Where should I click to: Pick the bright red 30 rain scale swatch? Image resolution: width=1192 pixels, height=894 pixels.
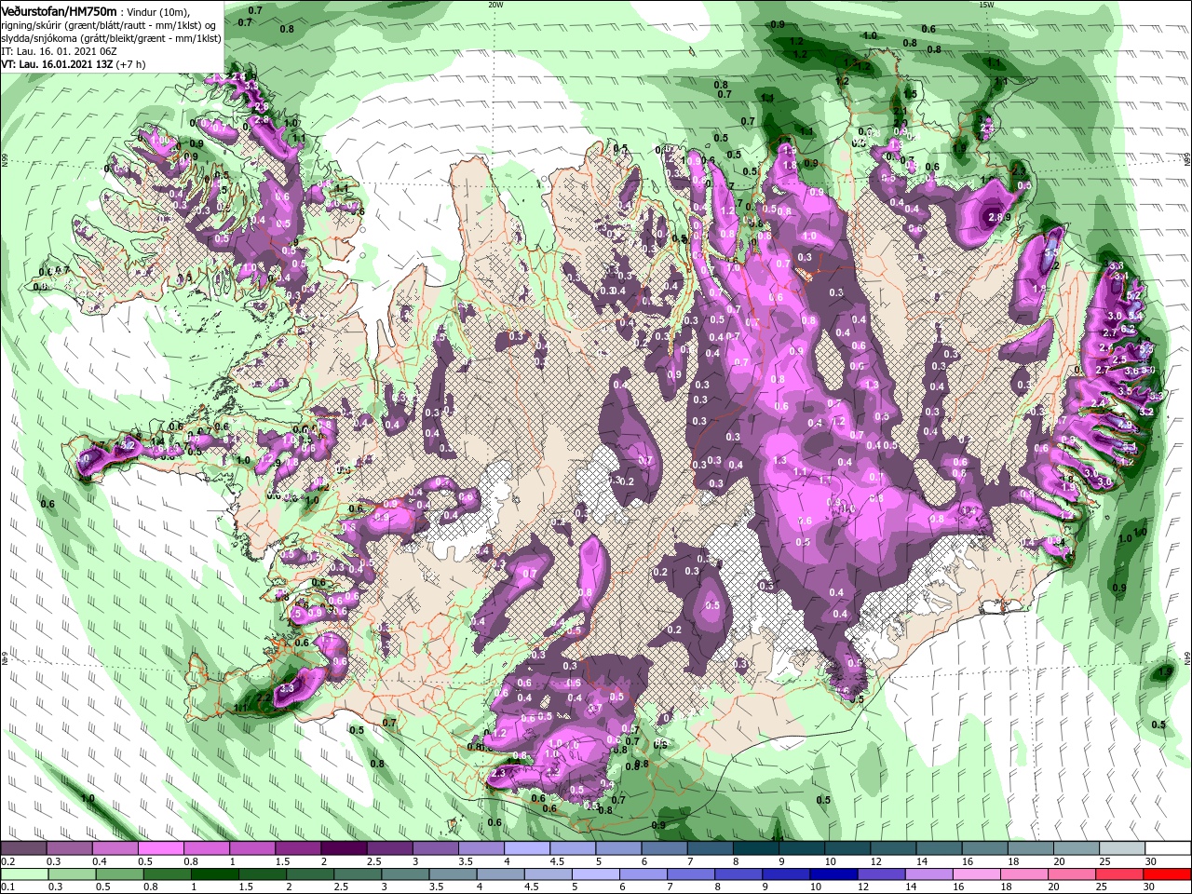1168,874
